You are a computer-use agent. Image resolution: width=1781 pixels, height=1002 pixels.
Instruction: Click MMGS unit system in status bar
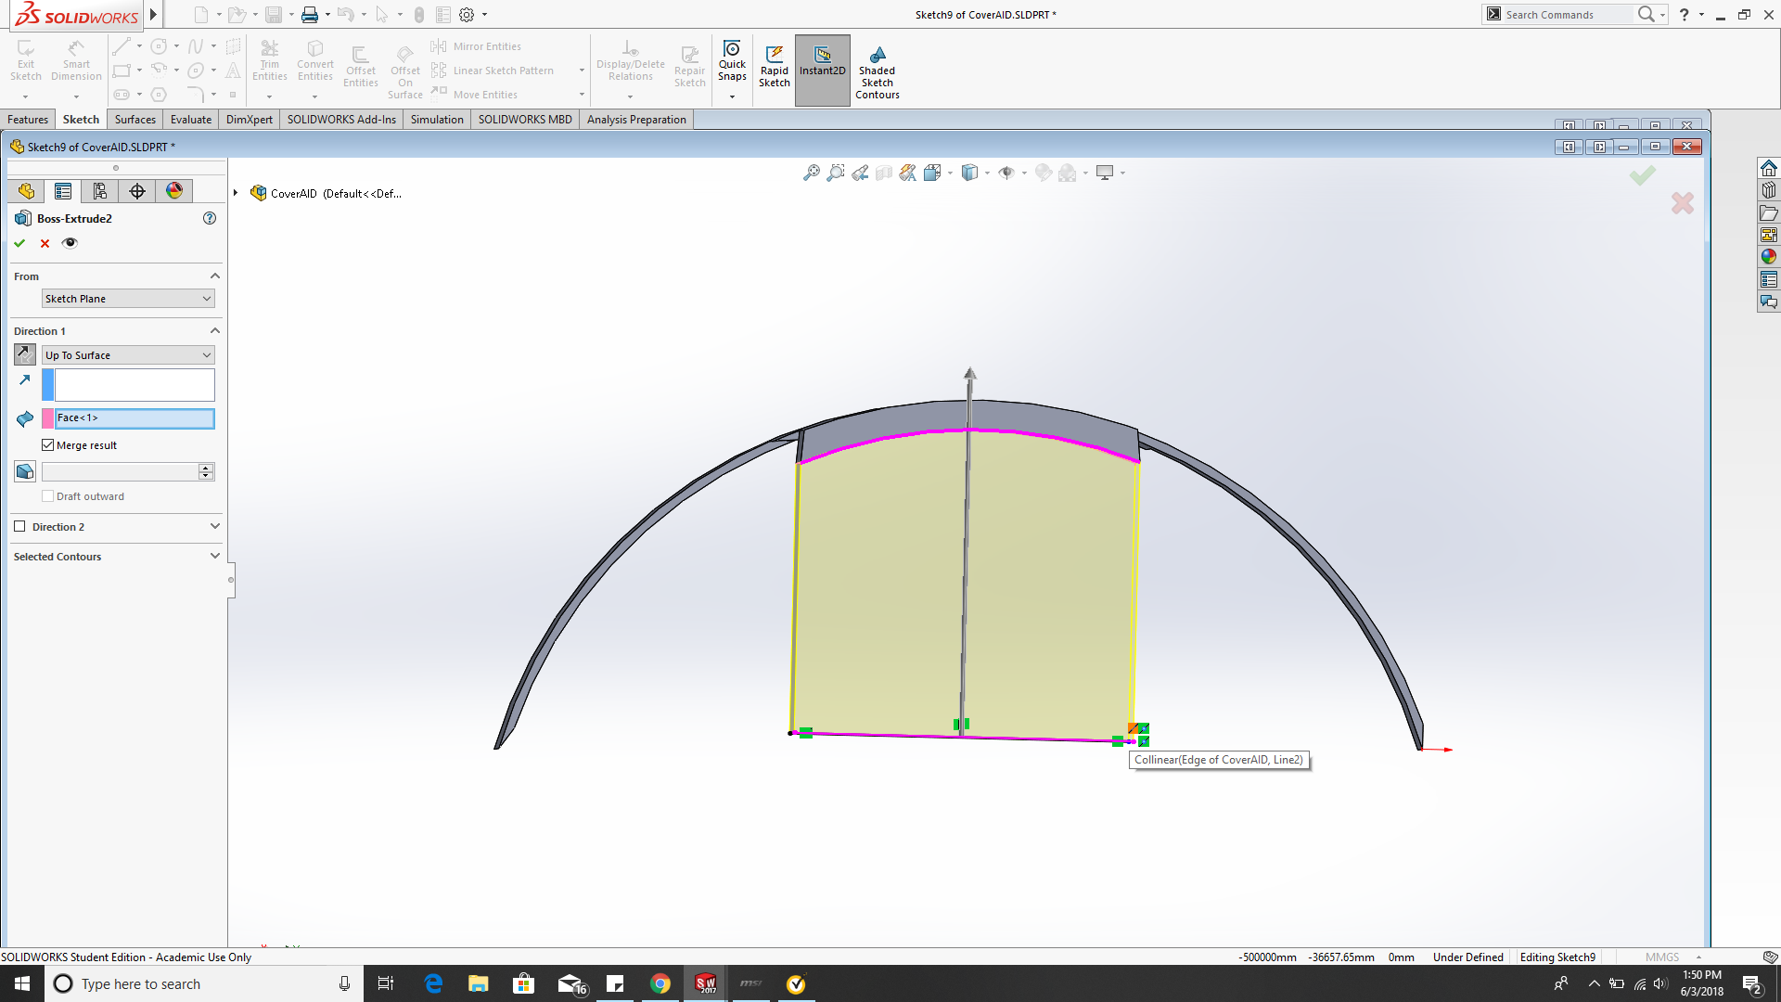(1662, 957)
